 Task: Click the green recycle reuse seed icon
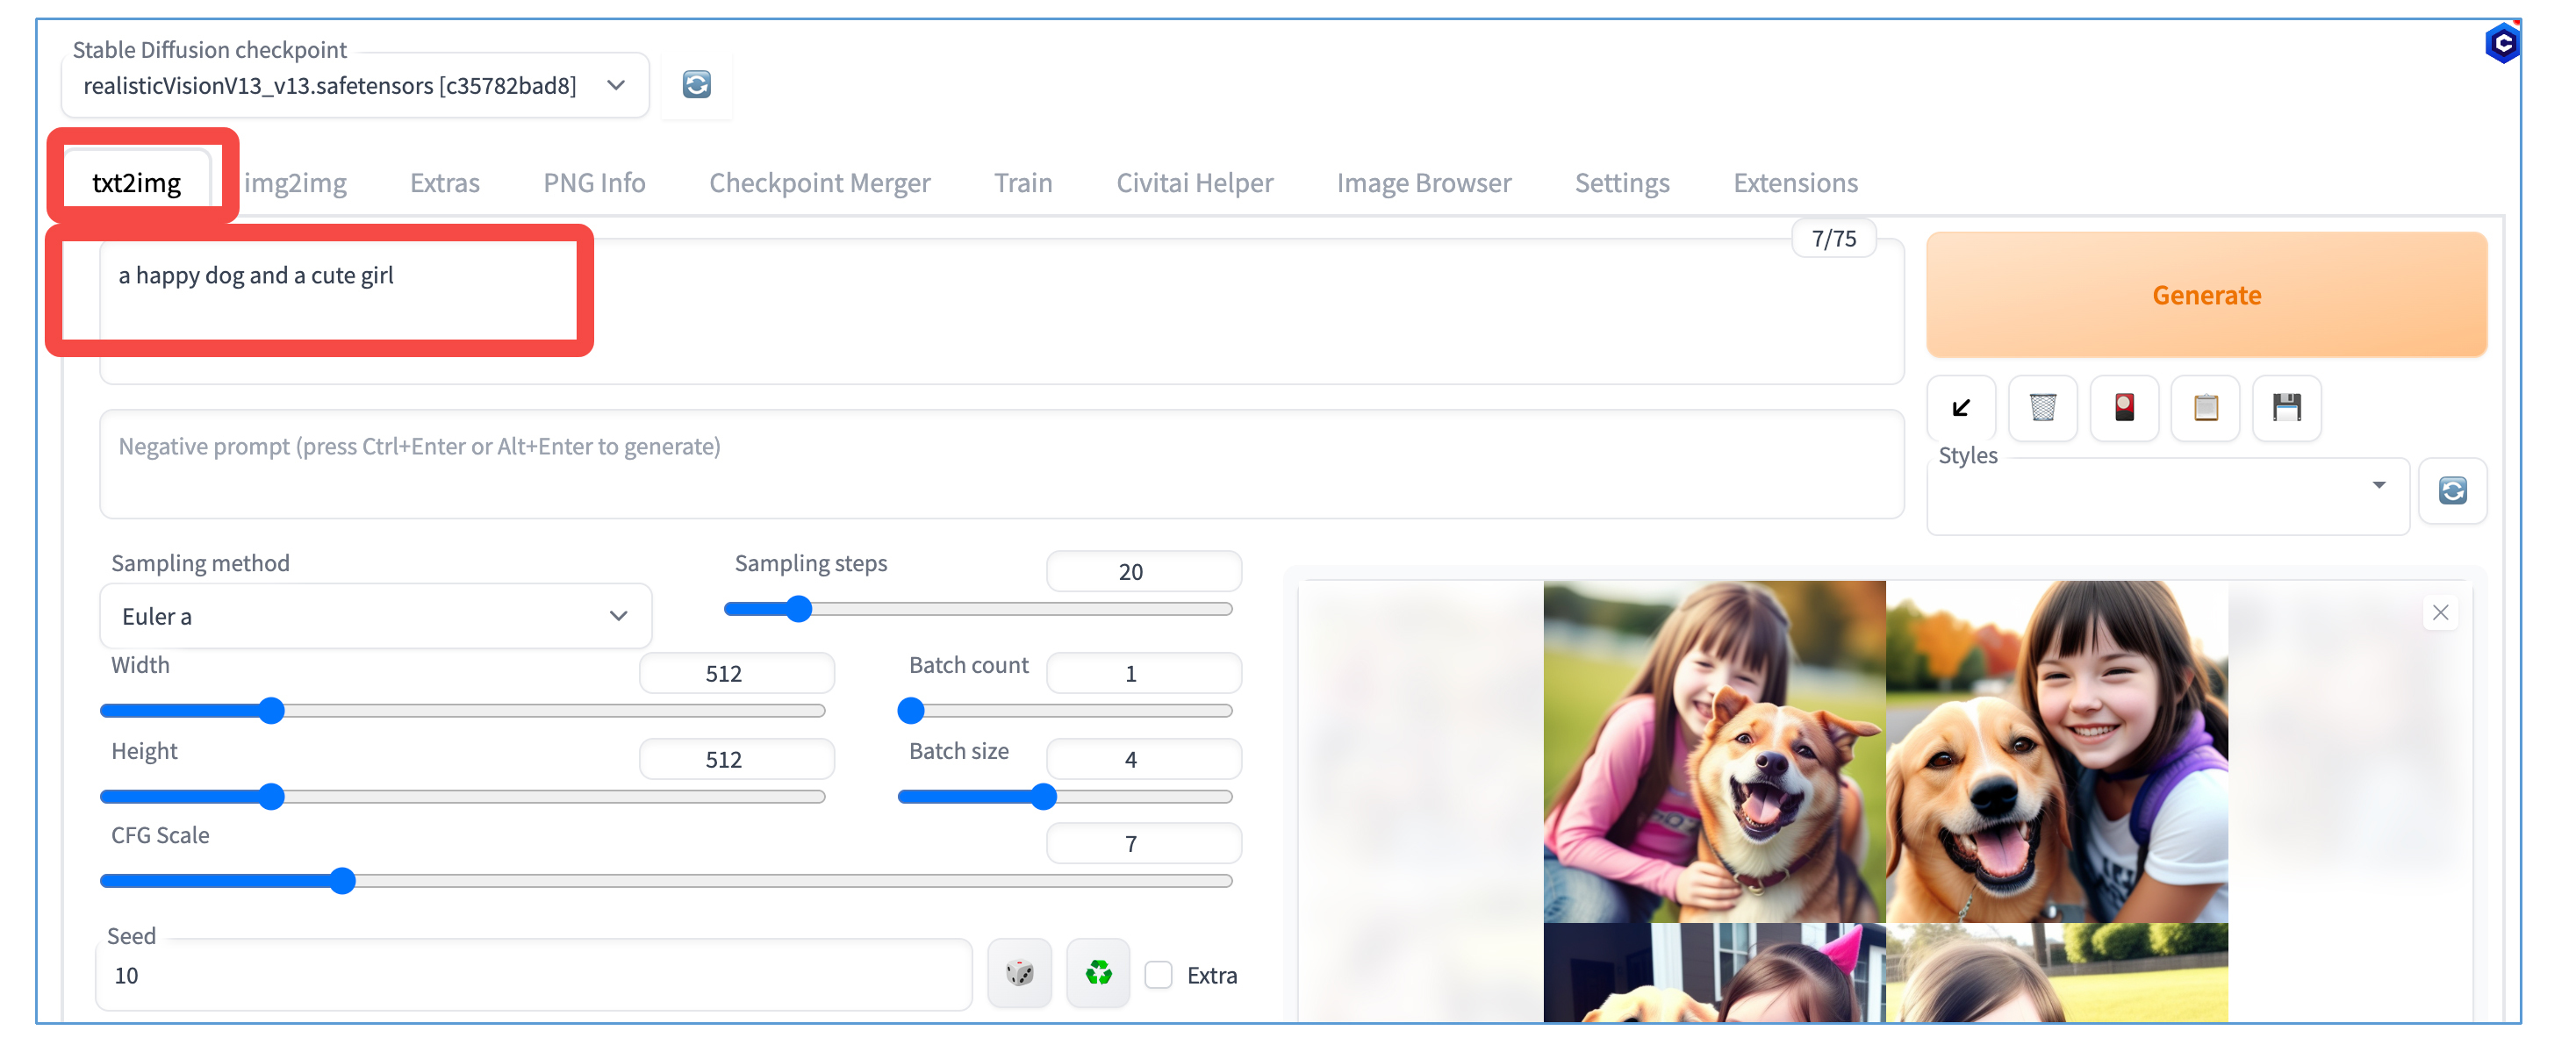tap(1098, 973)
